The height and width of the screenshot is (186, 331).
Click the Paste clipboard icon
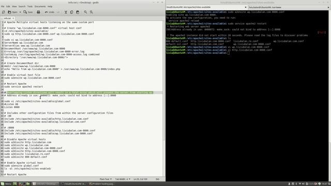tap(78, 12)
